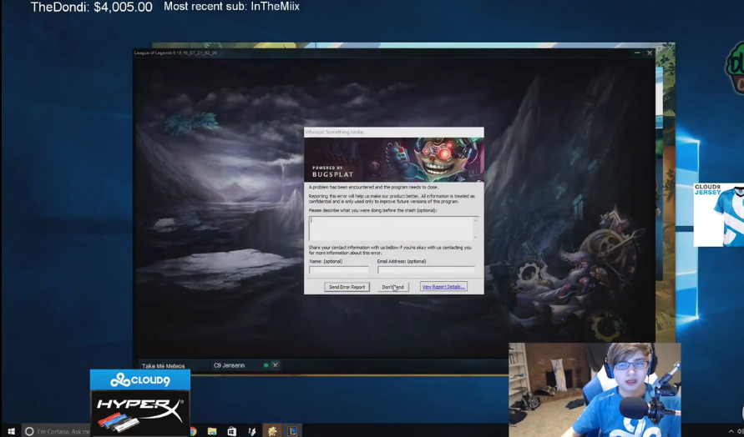Open Google Chrome from the taskbar
The width and height of the screenshot is (744, 437).
tap(193, 431)
